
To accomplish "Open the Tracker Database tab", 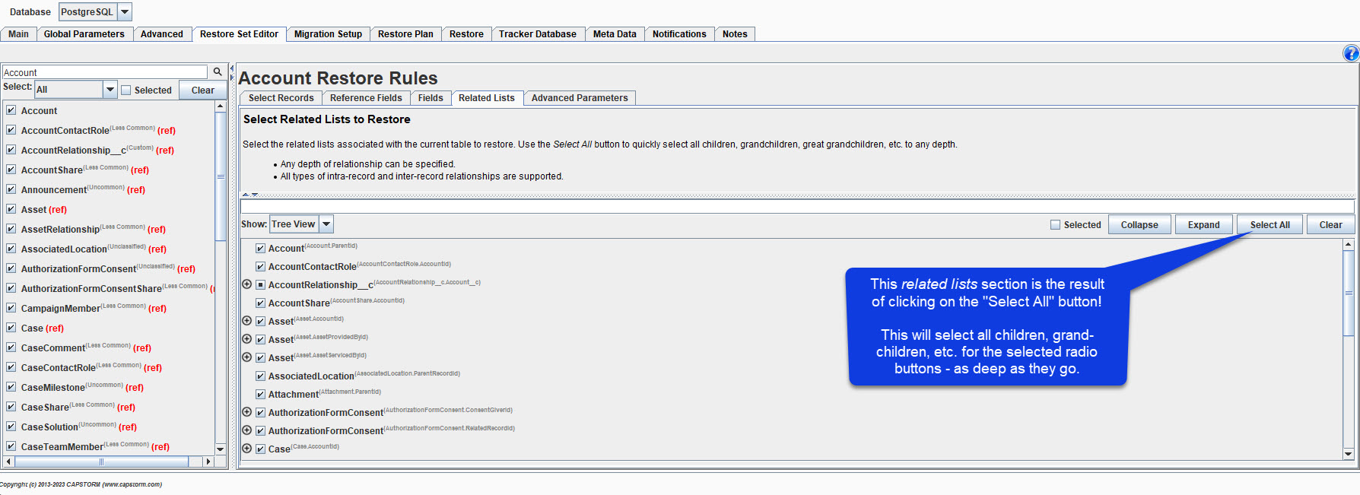I will (x=538, y=34).
